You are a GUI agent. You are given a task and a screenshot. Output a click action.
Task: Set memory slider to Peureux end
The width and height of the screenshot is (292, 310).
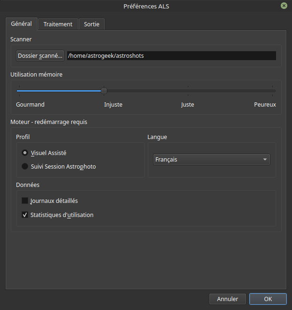coord(273,91)
